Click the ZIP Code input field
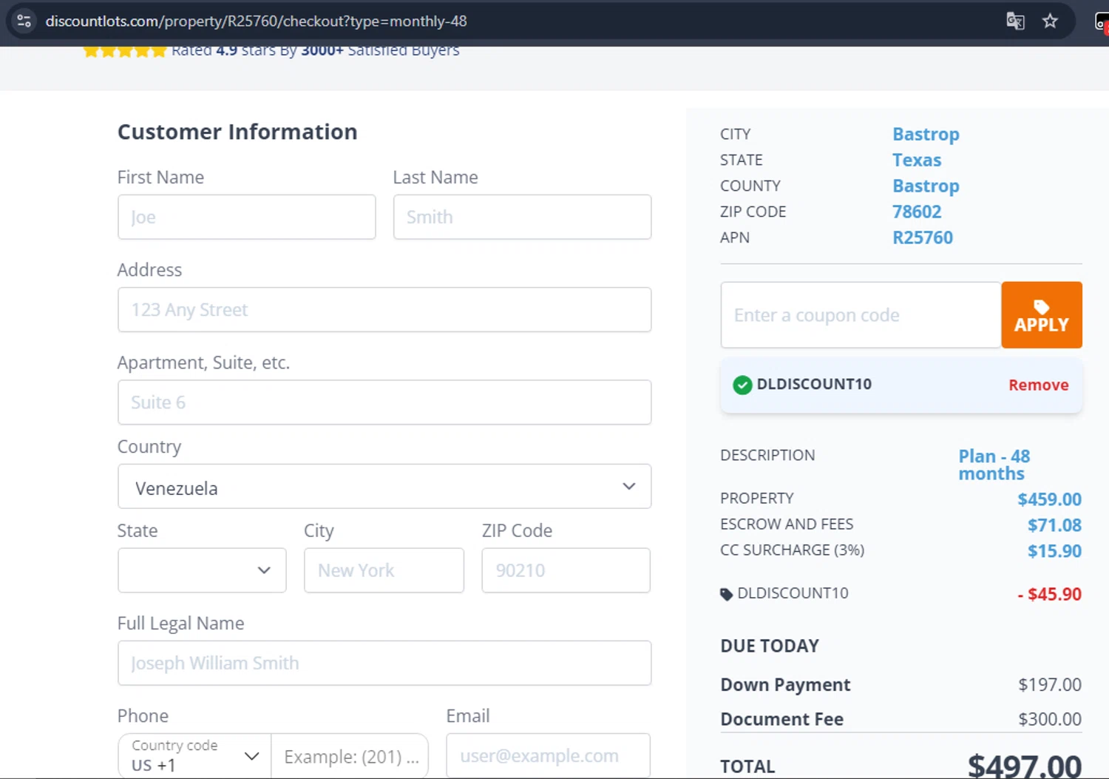The image size is (1109, 779). (566, 570)
